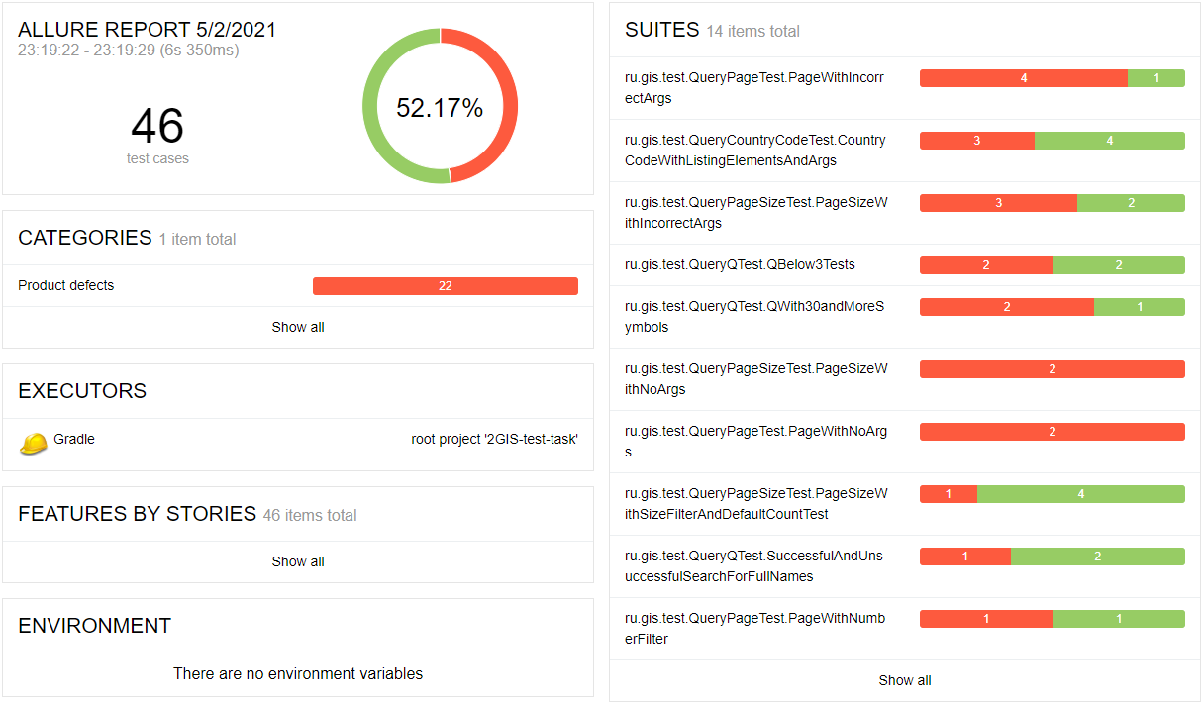
Task: Click passed bar 2 of PageSizeWithIncorrectArgs
Action: coord(1131,203)
